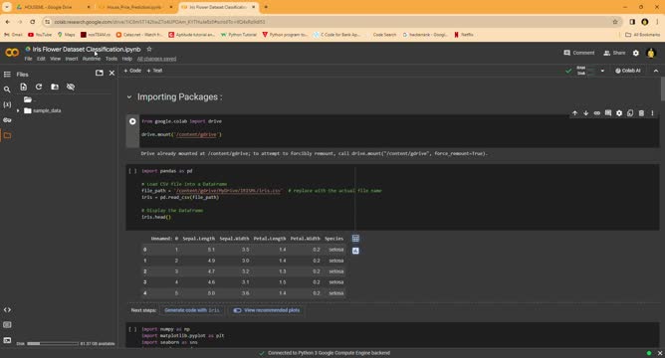The width and height of the screenshot is (665, 358).
Task: Refresh the Files panel
Action: (39, 87)
